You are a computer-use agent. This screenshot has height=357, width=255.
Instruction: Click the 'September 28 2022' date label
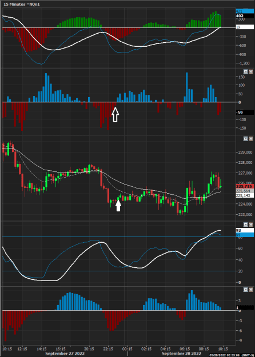click(x=182, y=354)
